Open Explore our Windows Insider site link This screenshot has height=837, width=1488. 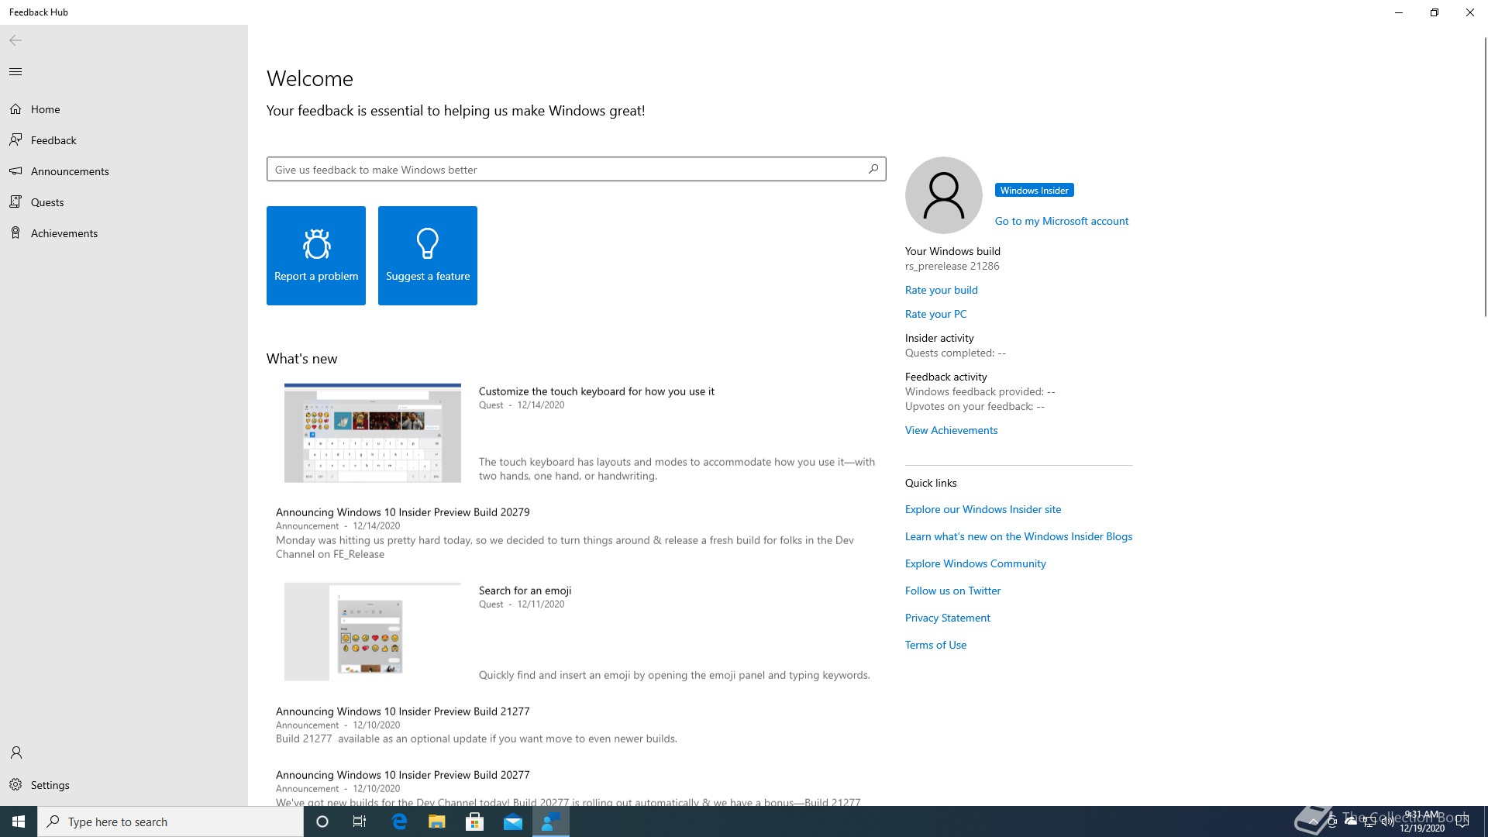tap(983, 509)
